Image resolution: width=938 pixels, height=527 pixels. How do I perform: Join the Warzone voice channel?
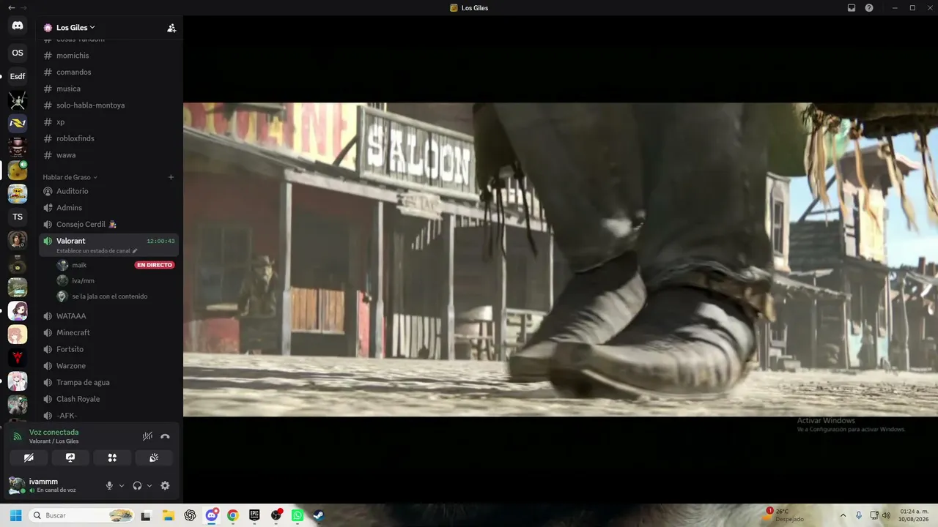tap(109, 366)
